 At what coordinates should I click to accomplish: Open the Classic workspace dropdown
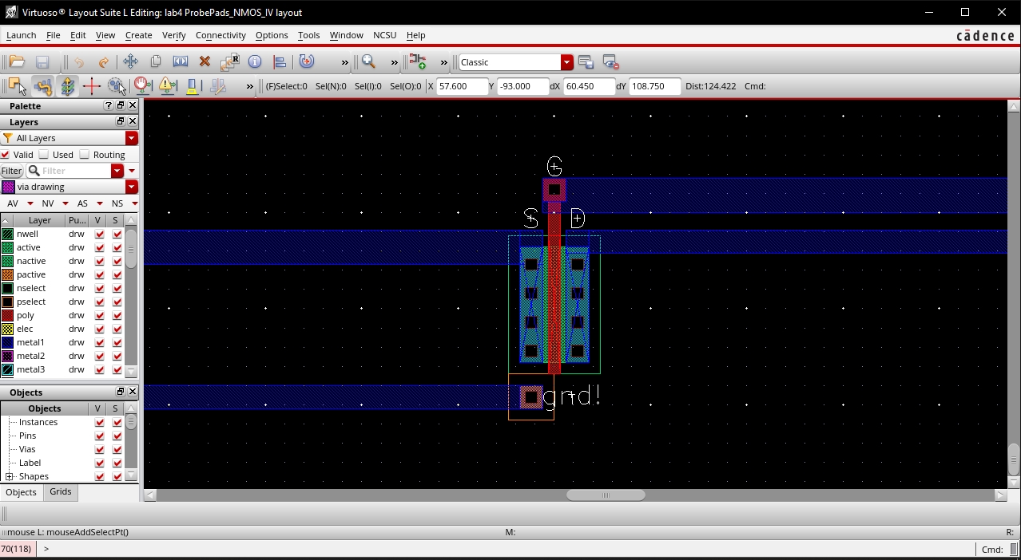tap(566, 62)
